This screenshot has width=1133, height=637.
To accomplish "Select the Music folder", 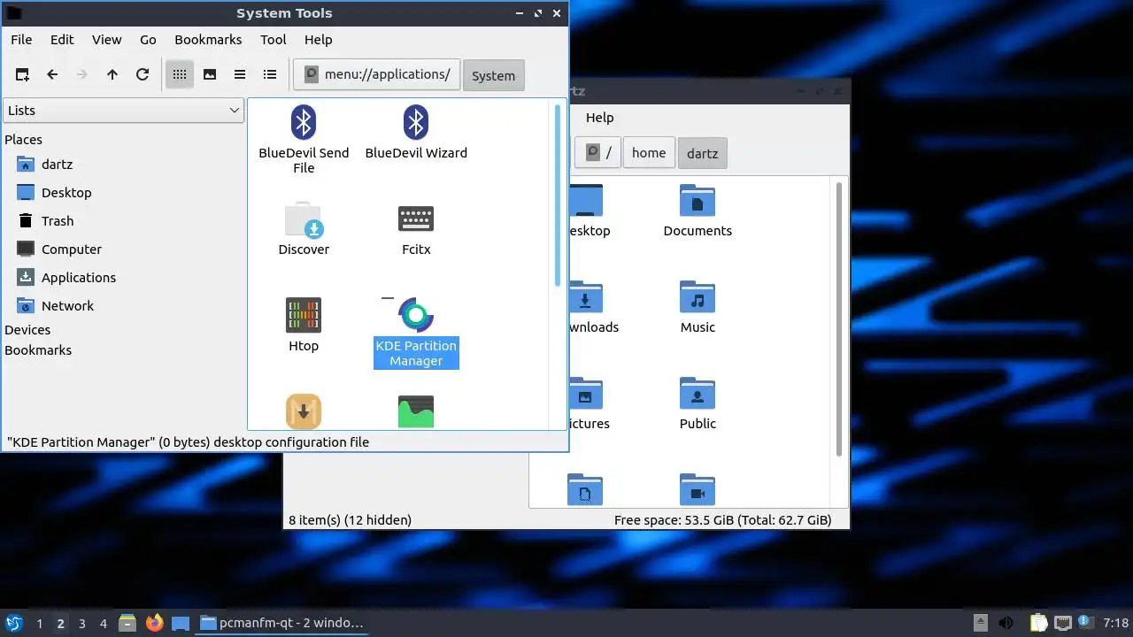I will point(698,307).
